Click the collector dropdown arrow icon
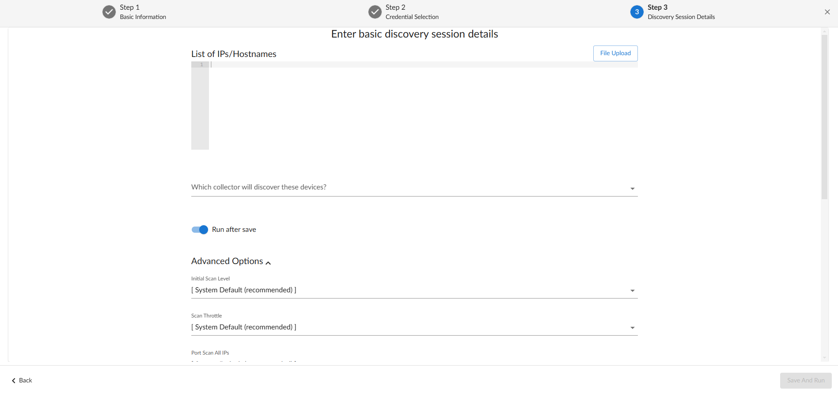 pos(633,189)
